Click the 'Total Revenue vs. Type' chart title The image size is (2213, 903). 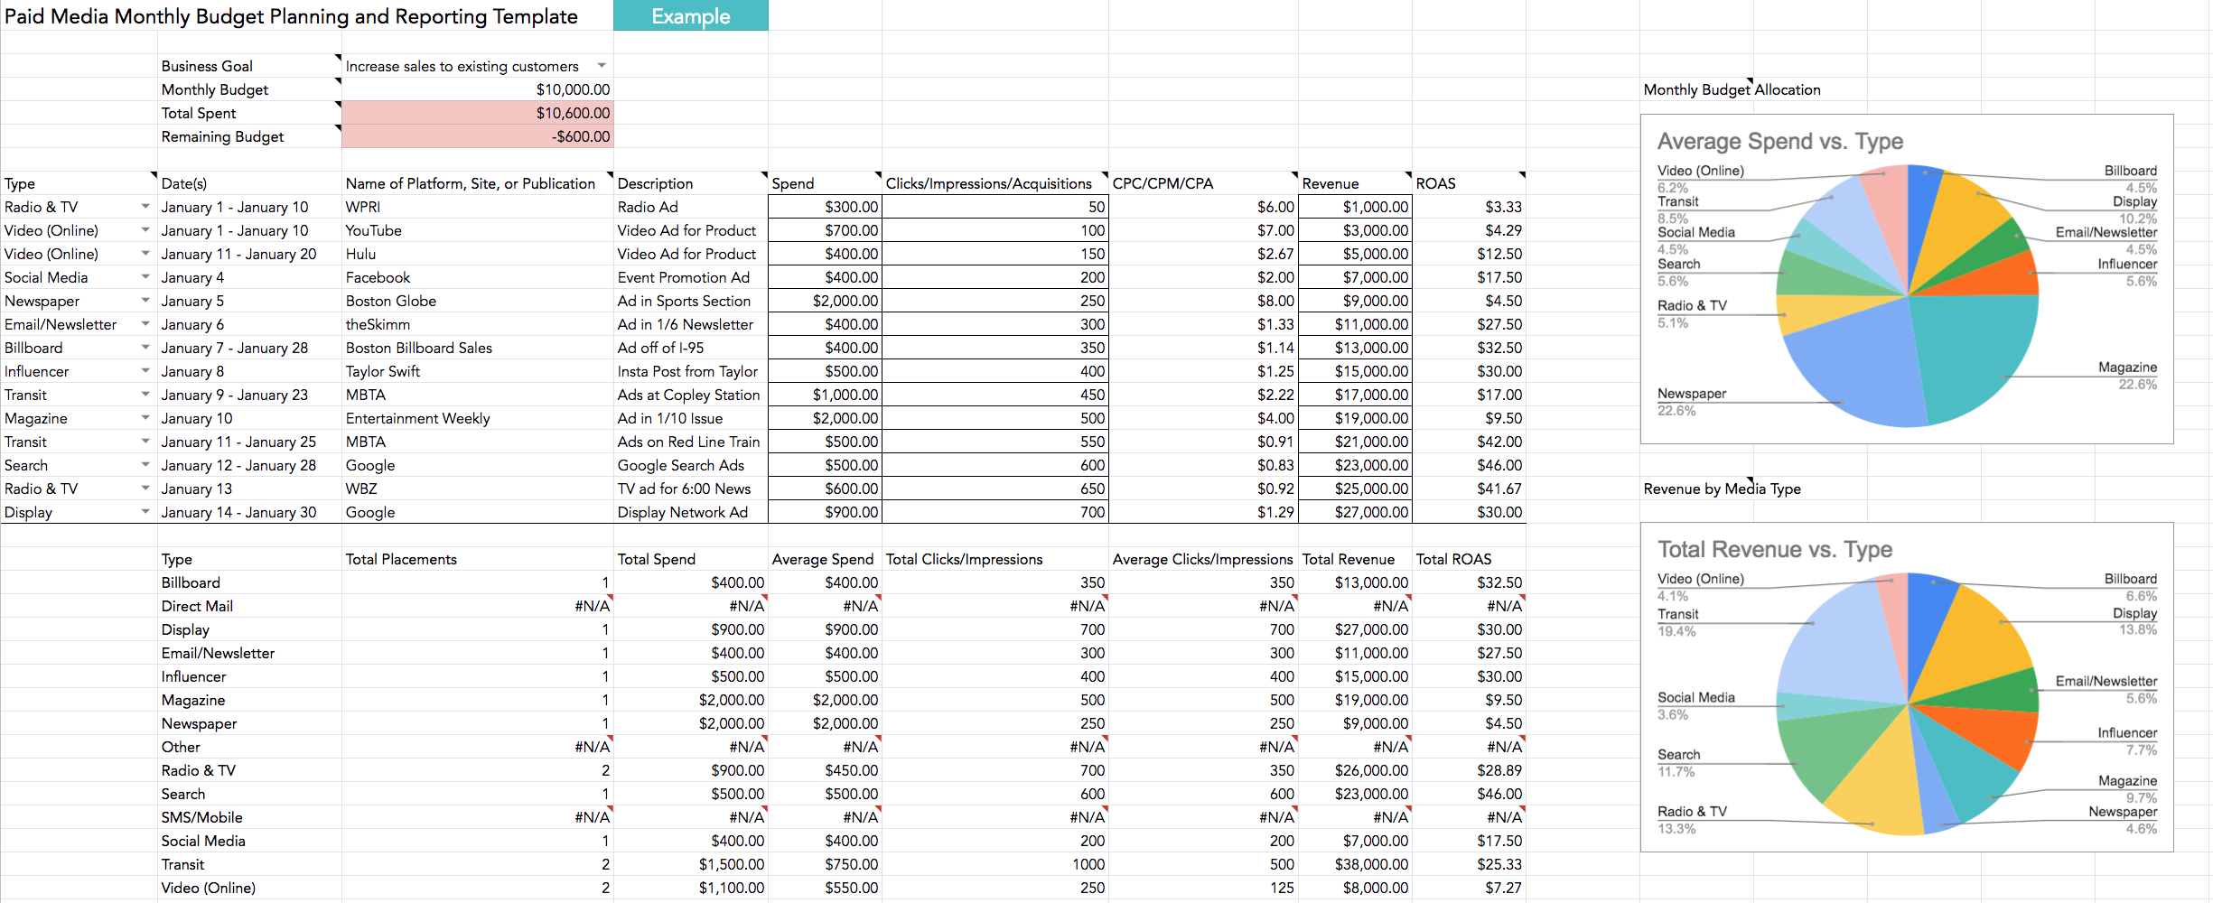pos(1774,550)
